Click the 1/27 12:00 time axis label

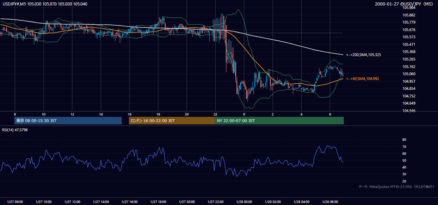tap(72, 202)
